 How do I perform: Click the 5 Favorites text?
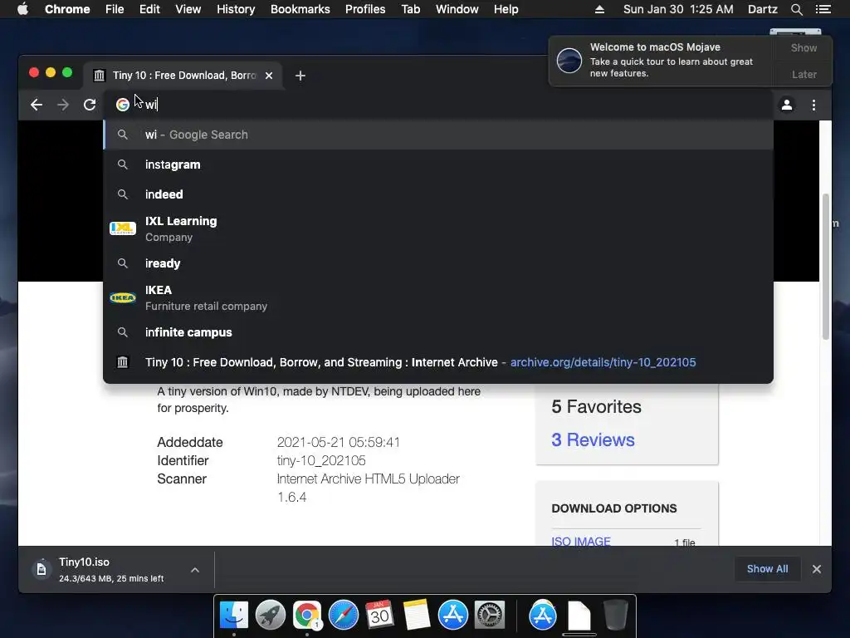pos(596,407)
